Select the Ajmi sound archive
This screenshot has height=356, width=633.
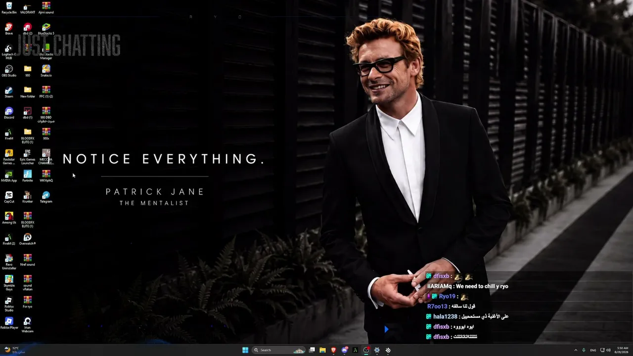tap(46, 8)
